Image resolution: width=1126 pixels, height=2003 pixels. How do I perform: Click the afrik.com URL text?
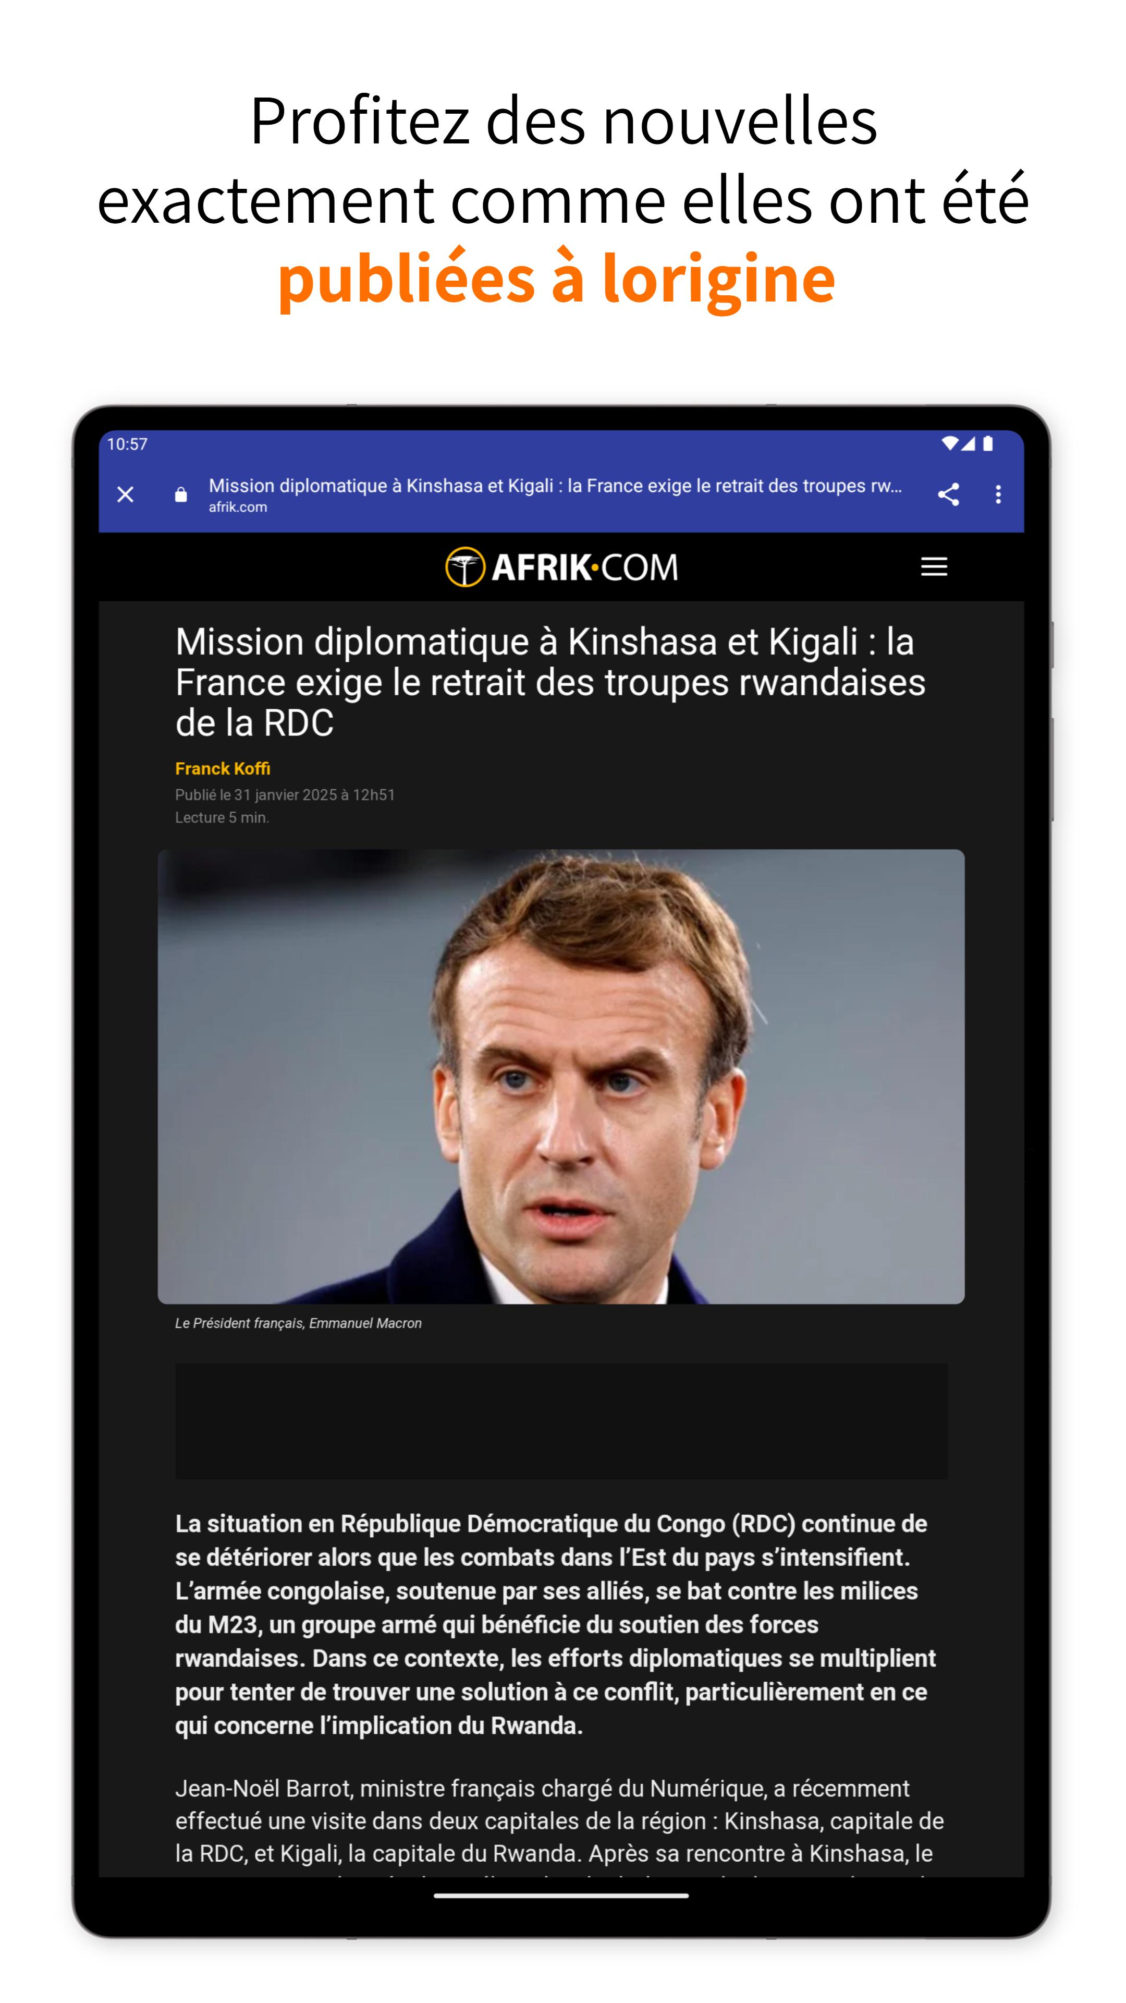[x=238, y=507]
